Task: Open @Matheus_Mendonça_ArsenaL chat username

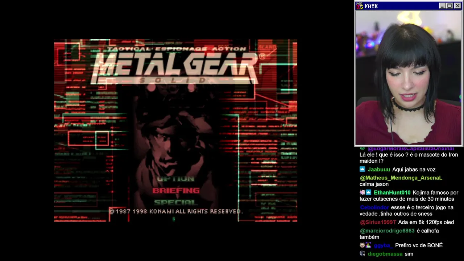Action: [x=401, y=178]
